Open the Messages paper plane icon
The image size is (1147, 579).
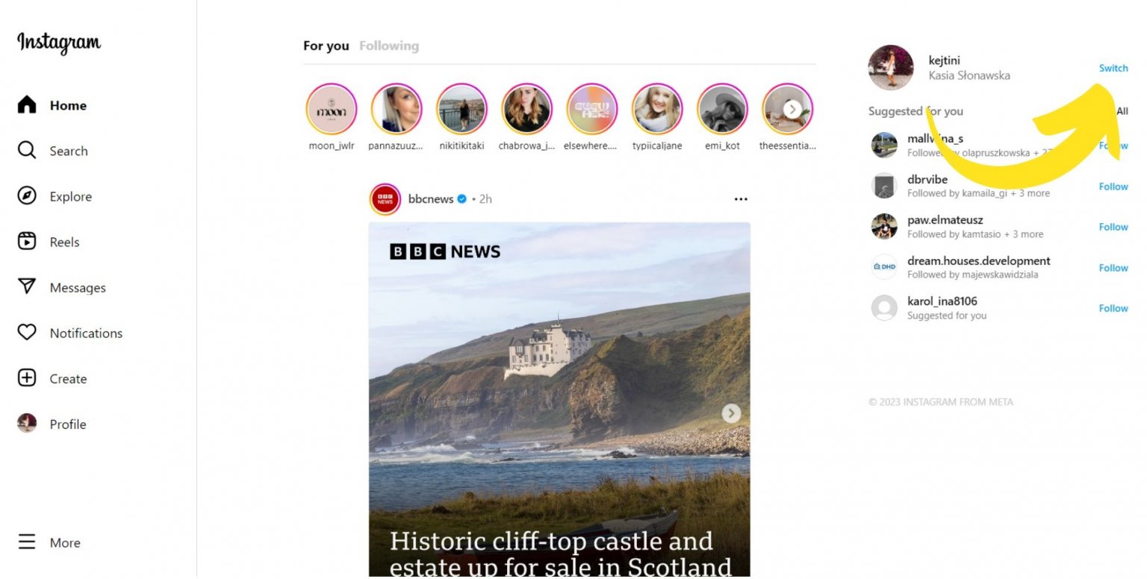(x=27, y=287)
